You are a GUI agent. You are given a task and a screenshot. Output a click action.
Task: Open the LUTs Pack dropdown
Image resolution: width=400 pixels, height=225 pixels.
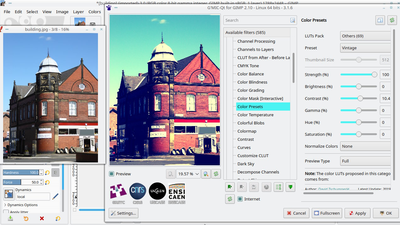click(365, 36)
